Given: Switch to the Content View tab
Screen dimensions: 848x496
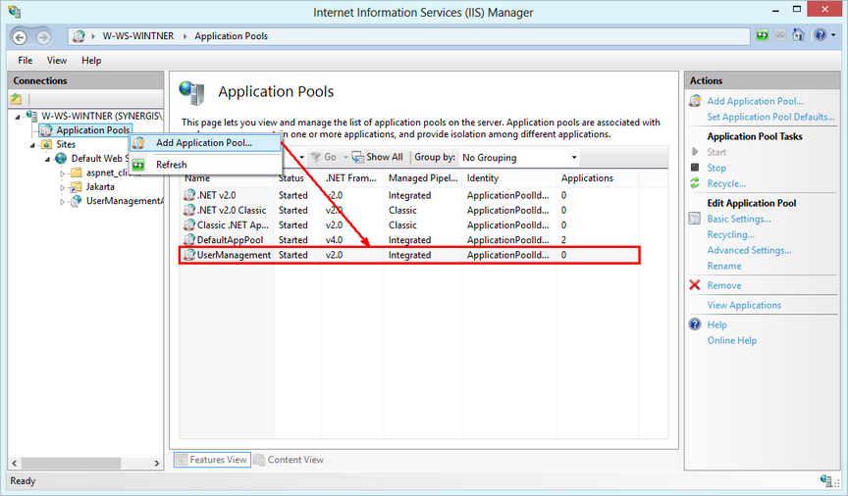Looking at the screenshot, I should click(x=289, y=460).
